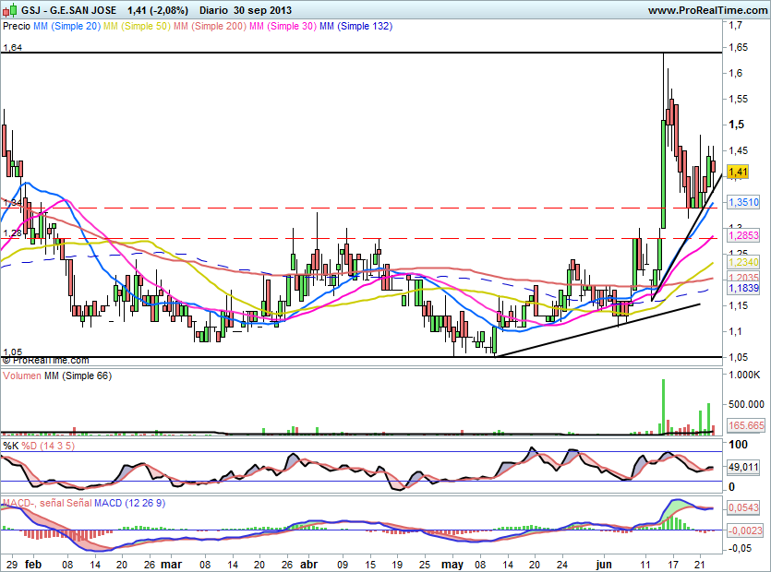Click the MM (Simple 200) legend label

click(x=208, y=27)
